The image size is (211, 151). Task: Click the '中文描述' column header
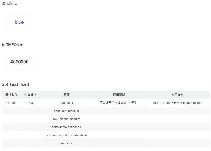(30, 95)
